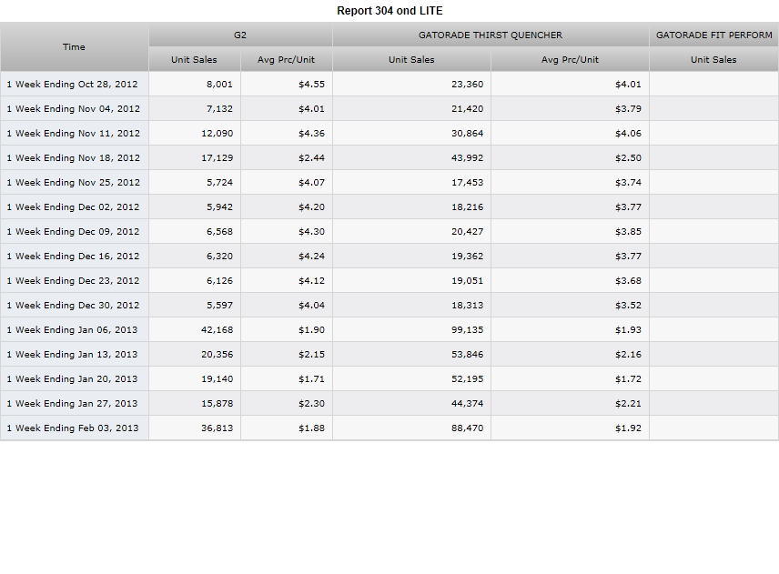The image size is (779, 574).
Task: Click G2 Unit Sales column header
Action: pos(194,59)
